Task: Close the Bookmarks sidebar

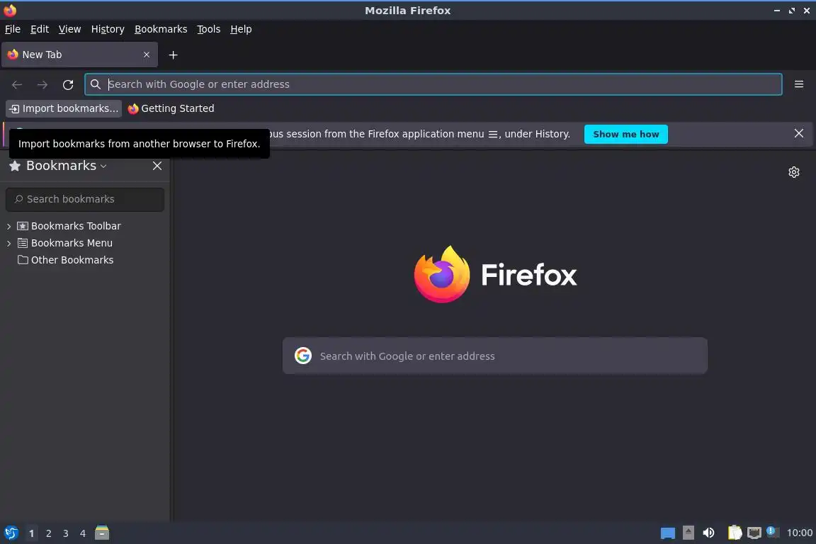Action: pos(157,166)
